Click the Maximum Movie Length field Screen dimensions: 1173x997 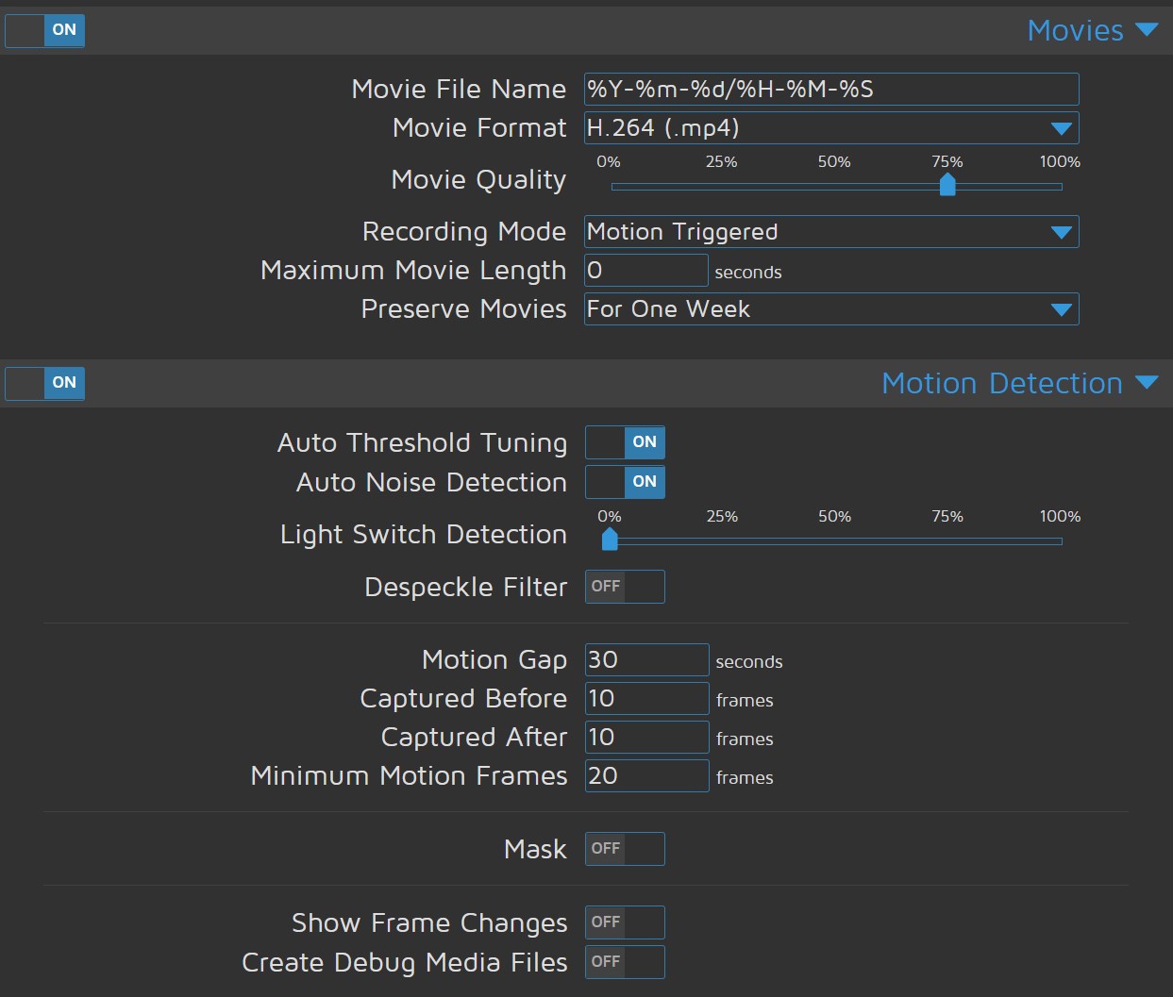(645, 270)
